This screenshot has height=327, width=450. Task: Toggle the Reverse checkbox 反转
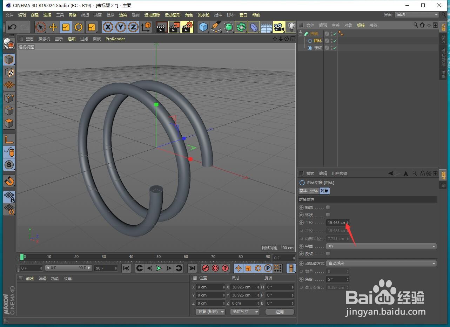328,253
